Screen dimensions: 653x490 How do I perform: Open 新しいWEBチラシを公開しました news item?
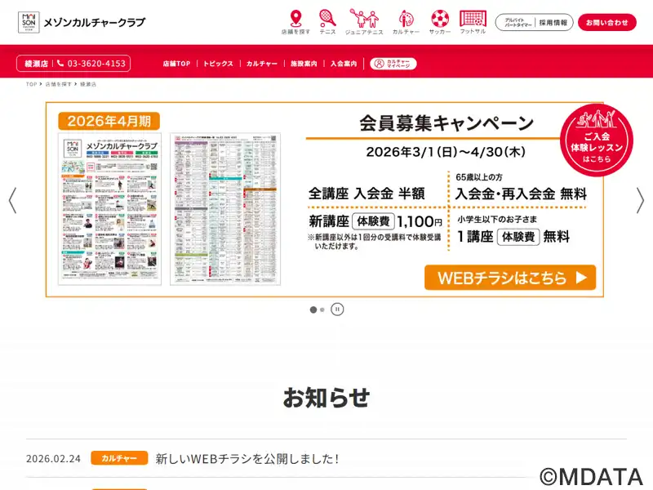pos(247,459)
